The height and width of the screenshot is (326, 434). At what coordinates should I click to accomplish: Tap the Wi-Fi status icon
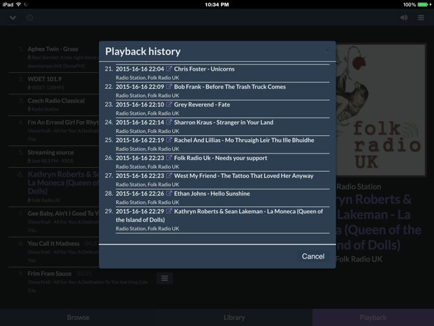pos(18,5)
